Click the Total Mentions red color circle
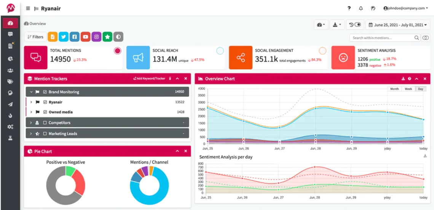The height and width of the screenshot is (210, 434). click(118, 51)
